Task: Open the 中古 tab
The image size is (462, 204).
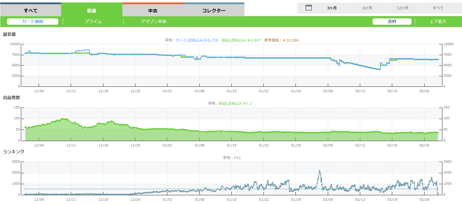Action: (x=153, y=11)
